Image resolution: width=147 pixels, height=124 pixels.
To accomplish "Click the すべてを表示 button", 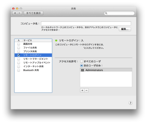I will 33,13.
